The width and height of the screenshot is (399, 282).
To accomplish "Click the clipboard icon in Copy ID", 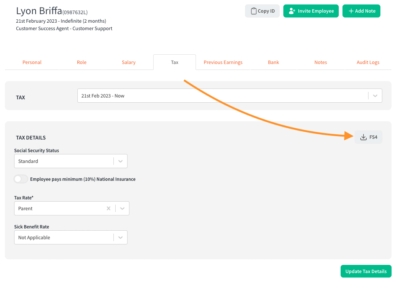I will tap(254, 11).
